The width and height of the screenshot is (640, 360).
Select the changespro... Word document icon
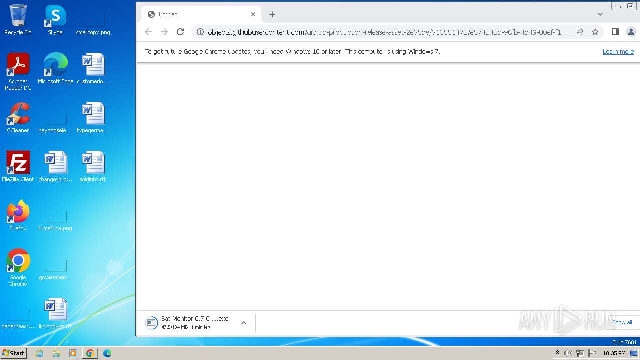point(55,167)
